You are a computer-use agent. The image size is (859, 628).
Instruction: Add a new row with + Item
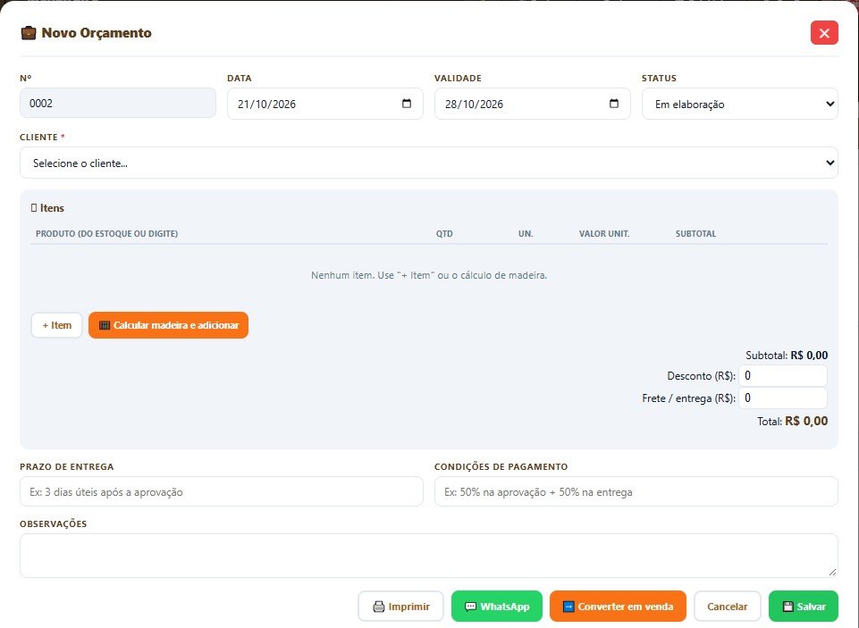(56, 325)
